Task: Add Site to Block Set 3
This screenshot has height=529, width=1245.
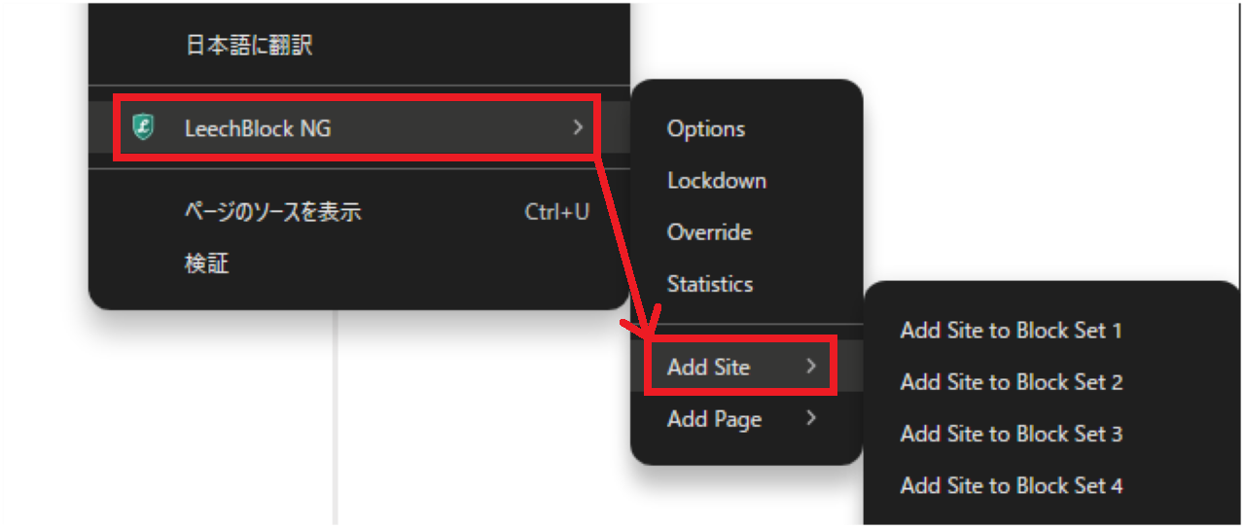Action: pos(1011,434)
